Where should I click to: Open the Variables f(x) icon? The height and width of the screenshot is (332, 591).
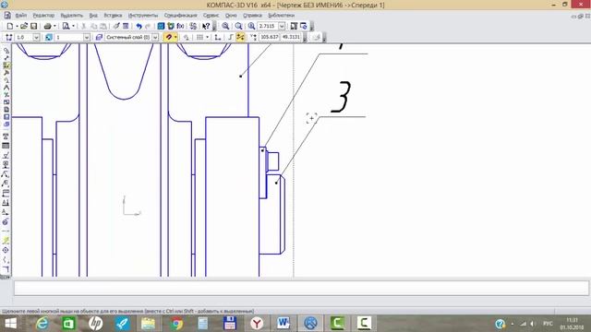[180, 26]
